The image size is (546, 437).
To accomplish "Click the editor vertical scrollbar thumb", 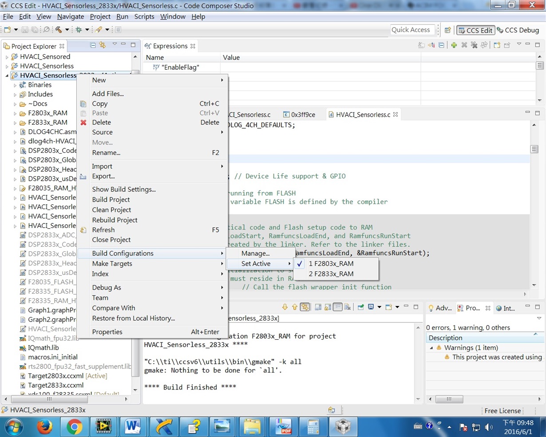I will tap(534, 149).
